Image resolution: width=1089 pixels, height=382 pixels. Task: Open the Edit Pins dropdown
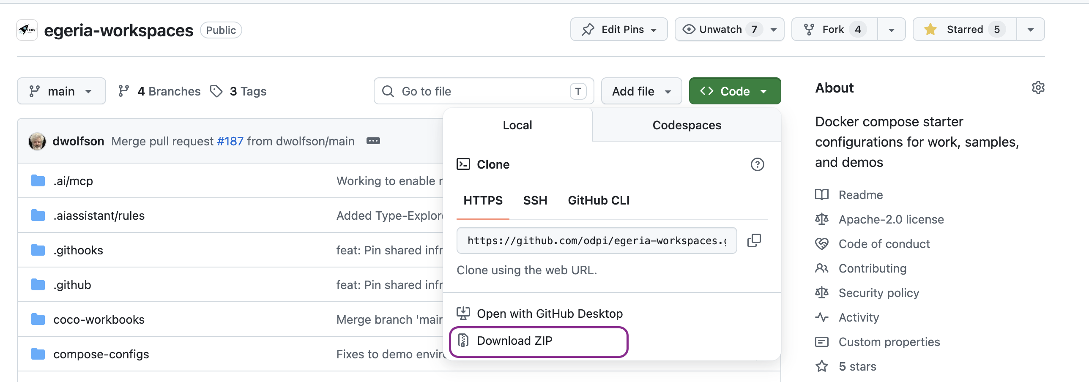pyautogui.click(x=619, y=29)
